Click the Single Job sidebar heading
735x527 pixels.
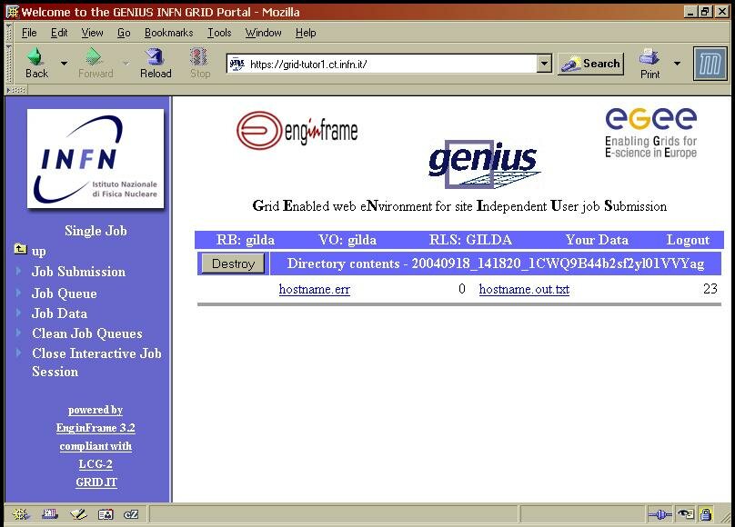coord(96,231)
